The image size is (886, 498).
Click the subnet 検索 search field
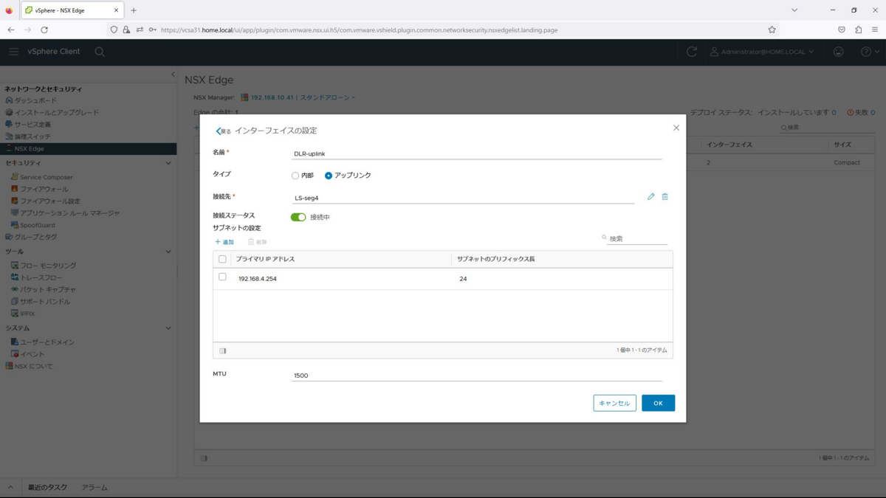(x=638, y=238)
